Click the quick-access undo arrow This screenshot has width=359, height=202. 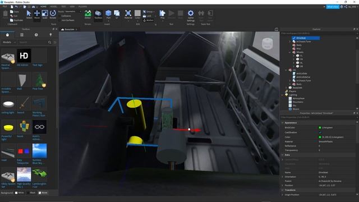click(16, 7)
